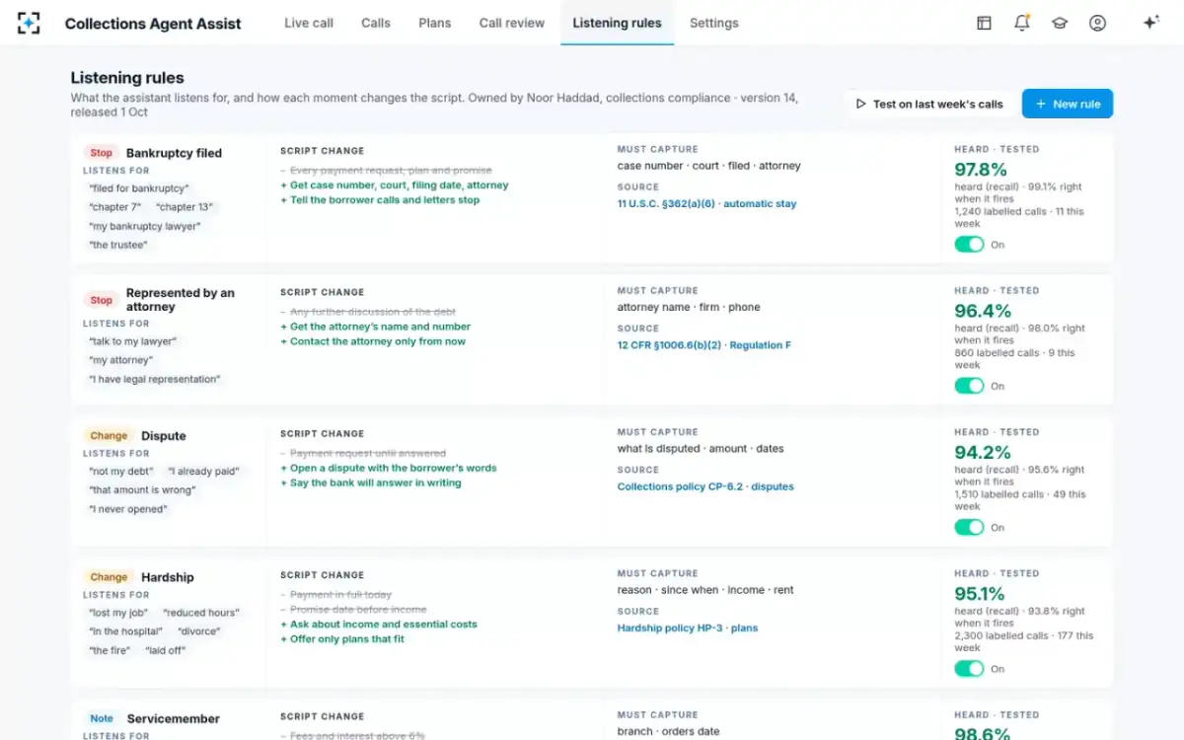This screenshot has height=740, width=1184.
Task: Open the layout panel icon in header
Action: [x=984, y=23]
